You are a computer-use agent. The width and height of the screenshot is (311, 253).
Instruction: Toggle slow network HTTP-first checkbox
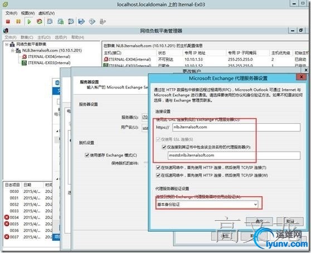[x=158, y=176]
